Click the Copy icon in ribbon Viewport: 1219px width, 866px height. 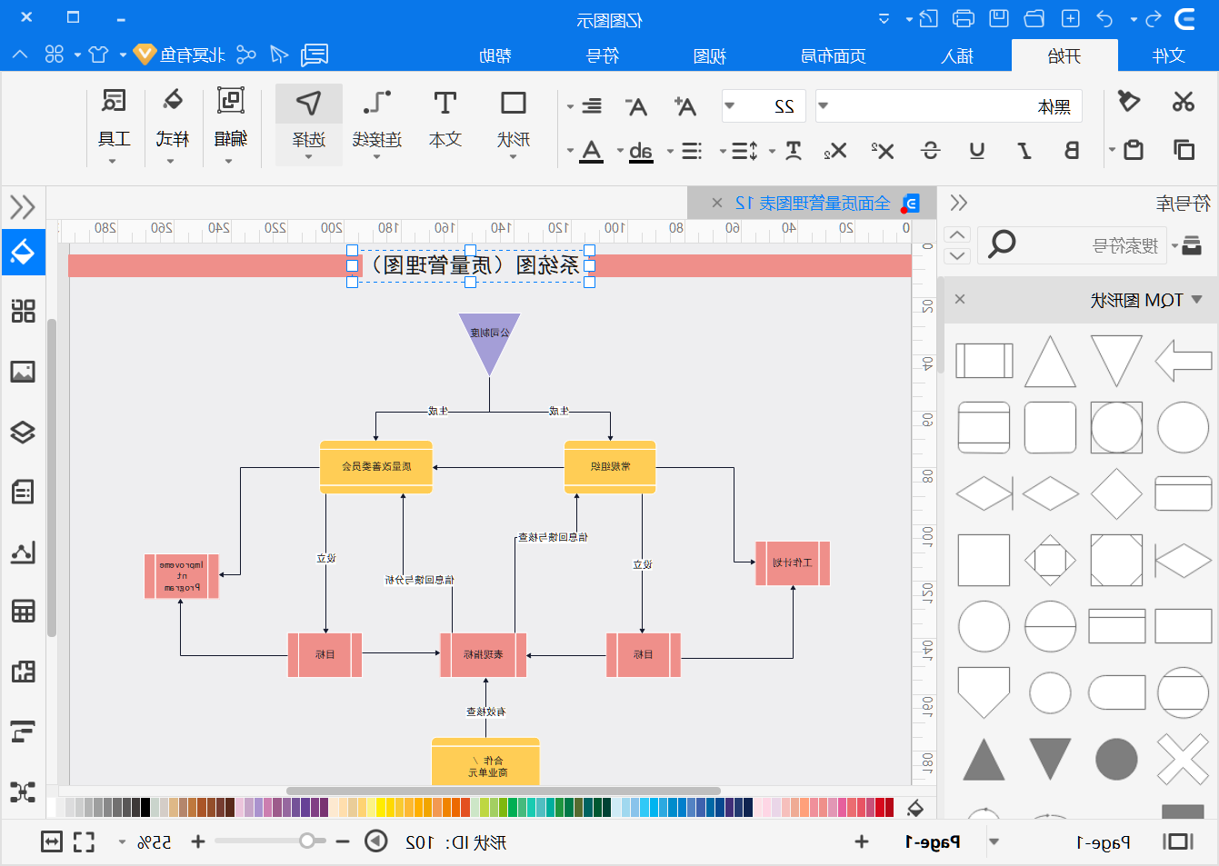(1183, 150)
